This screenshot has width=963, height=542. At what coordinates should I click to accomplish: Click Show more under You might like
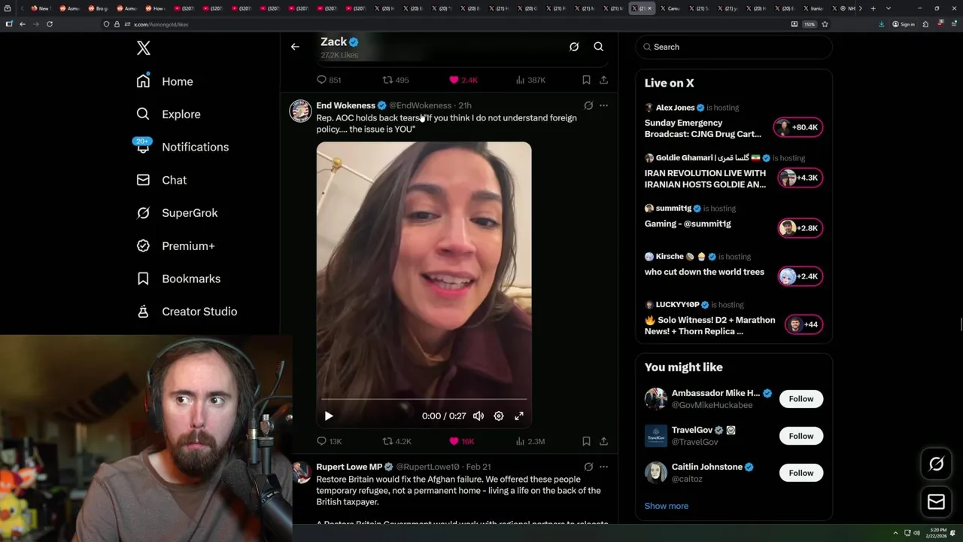[x=667, y=506]
